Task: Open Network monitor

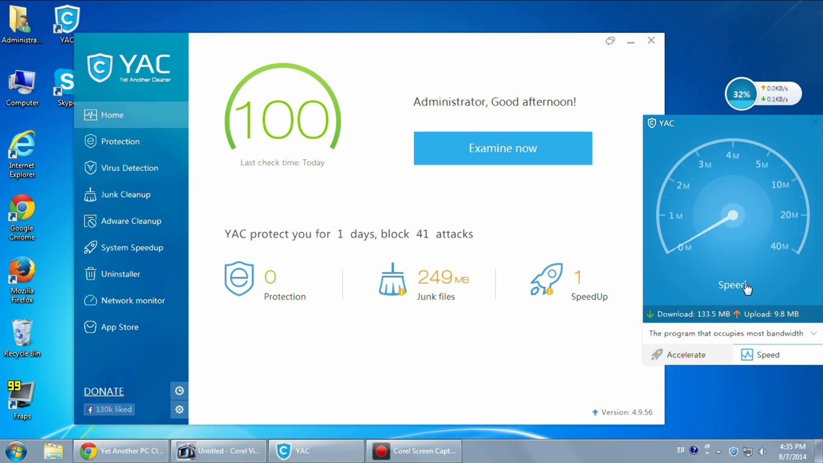Action: tap(131, 300)
